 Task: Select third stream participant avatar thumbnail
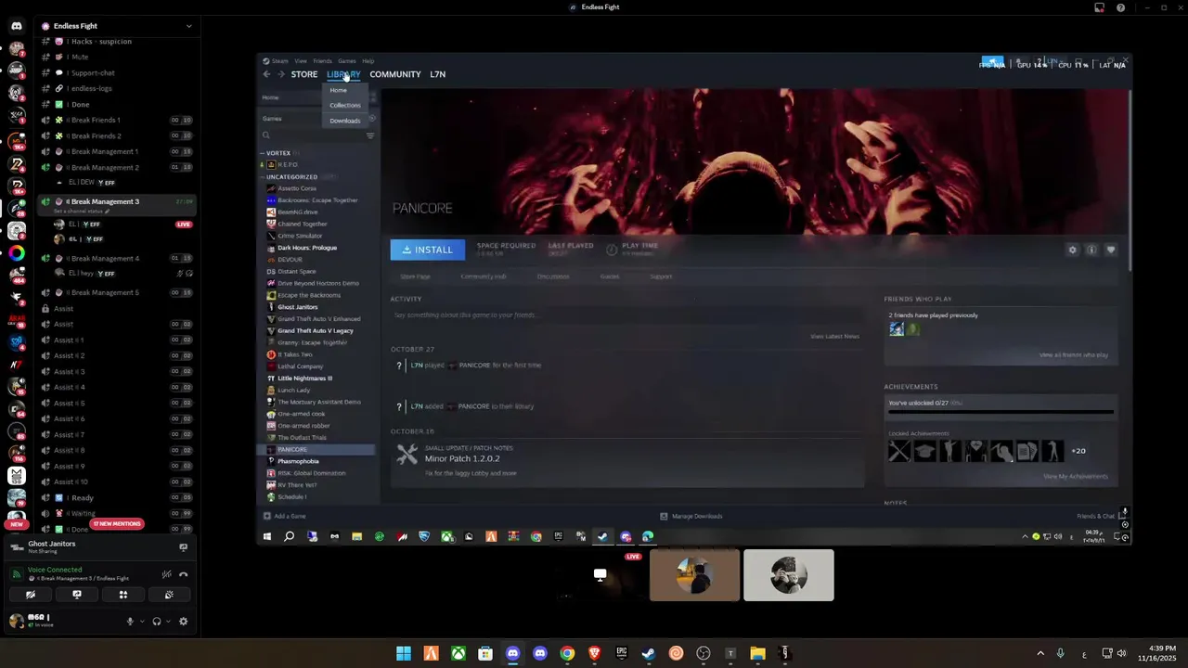[x=789, y=575]
